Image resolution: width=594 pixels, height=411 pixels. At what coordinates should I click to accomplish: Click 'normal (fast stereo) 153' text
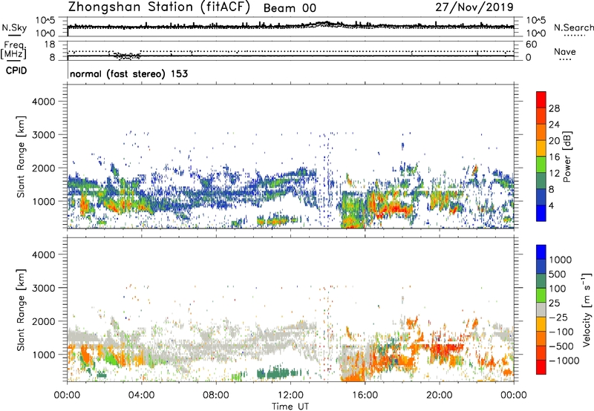coord(128,73)
